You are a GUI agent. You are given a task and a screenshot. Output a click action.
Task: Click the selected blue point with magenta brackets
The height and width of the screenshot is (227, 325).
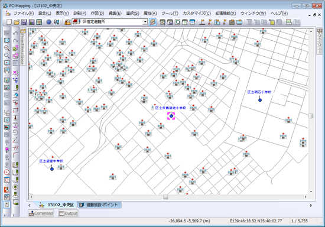(171, 116)
